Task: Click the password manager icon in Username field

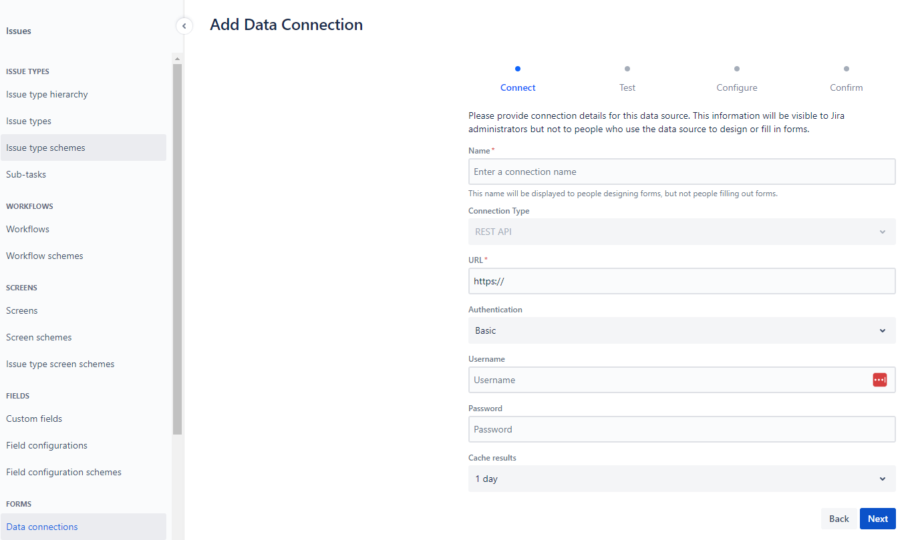Action: click(x=880, y=380)
